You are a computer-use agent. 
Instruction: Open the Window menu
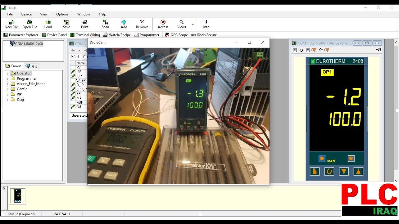tap(84, 14)
